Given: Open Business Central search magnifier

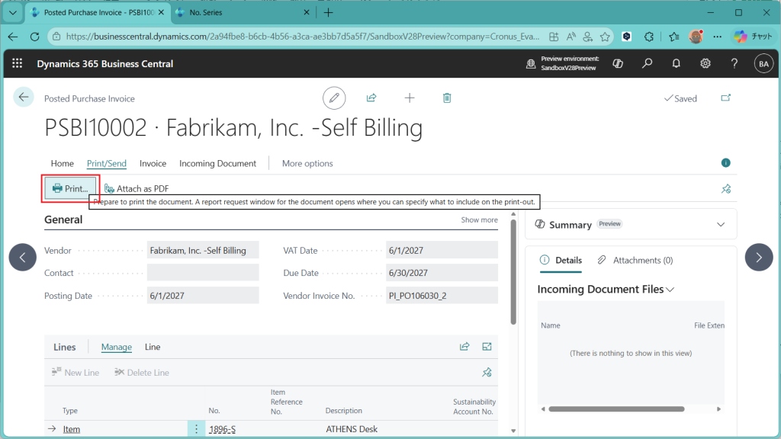Looking at the screenshot, I should 647,64.
